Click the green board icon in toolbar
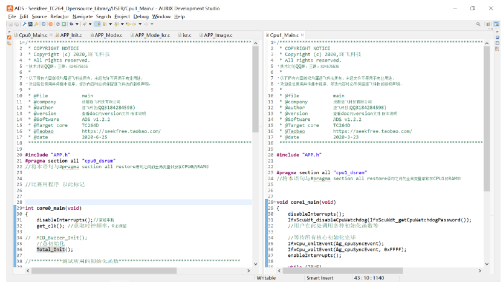The width and height of the screenshot is (503, 283). click(64, 24)
